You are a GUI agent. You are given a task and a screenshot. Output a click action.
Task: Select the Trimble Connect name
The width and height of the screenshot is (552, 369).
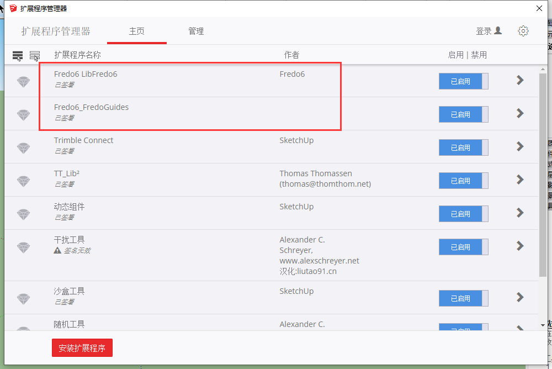pos(83,140)
